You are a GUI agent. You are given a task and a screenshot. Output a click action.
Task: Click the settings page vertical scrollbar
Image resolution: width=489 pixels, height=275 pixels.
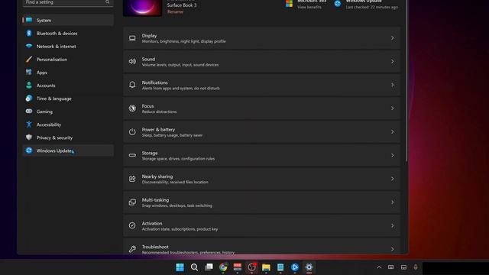pyautogui.click(x=406, y=81)
